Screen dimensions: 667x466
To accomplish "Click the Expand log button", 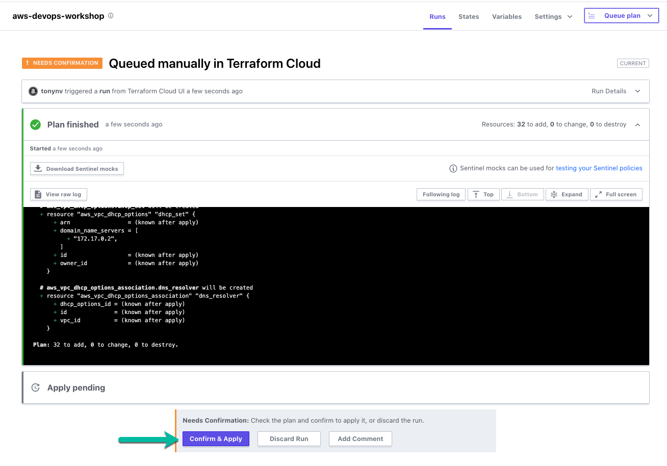I will [x=567, y=194].
